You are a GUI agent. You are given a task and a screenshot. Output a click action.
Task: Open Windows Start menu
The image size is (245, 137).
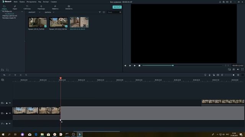point(3,134)
